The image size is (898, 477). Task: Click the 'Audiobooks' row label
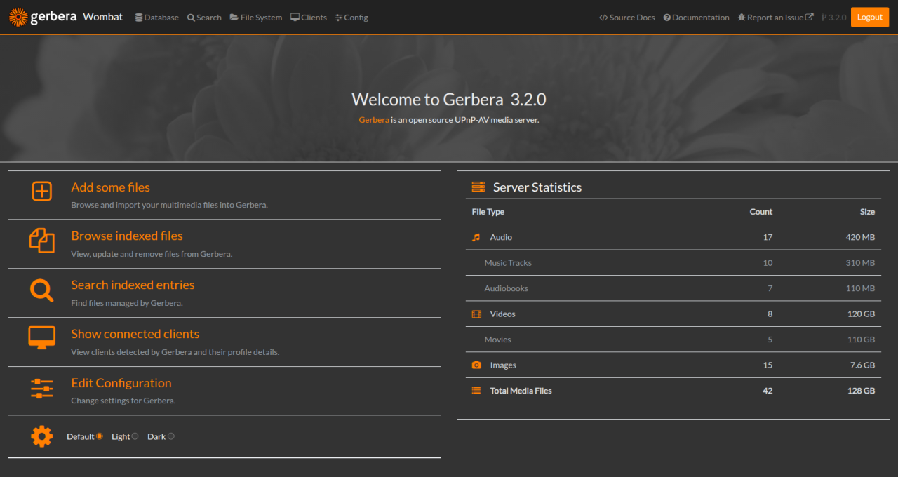506,288
